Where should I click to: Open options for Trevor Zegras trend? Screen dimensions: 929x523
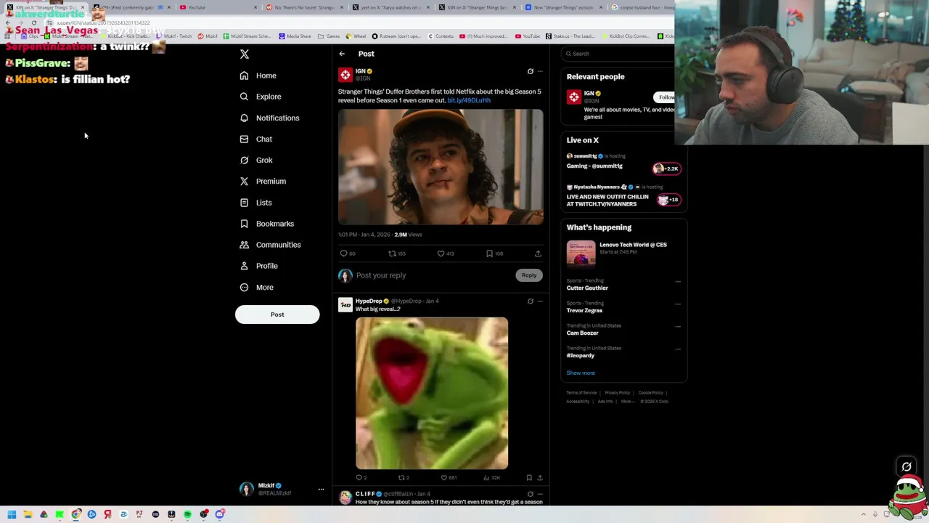(678, 304)
